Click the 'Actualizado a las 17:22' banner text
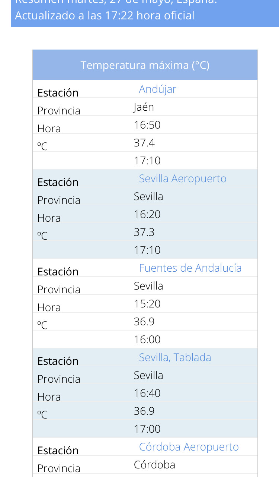The image size is (279, 477). click(x=105, y=16)
